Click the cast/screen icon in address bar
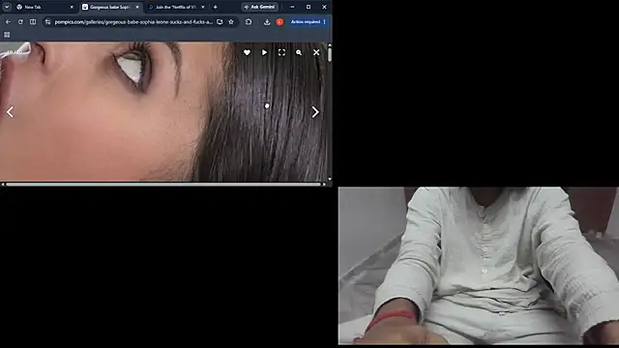This screenshot has height=348, width=619. point(220,21)
